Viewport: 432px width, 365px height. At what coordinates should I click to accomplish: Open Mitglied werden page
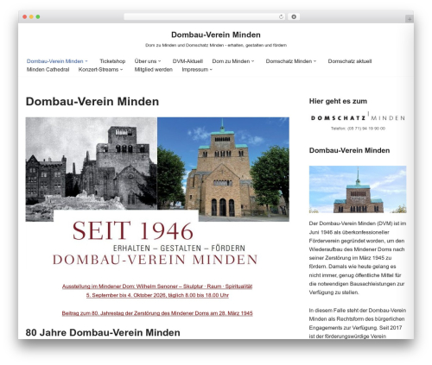(154, 70)
